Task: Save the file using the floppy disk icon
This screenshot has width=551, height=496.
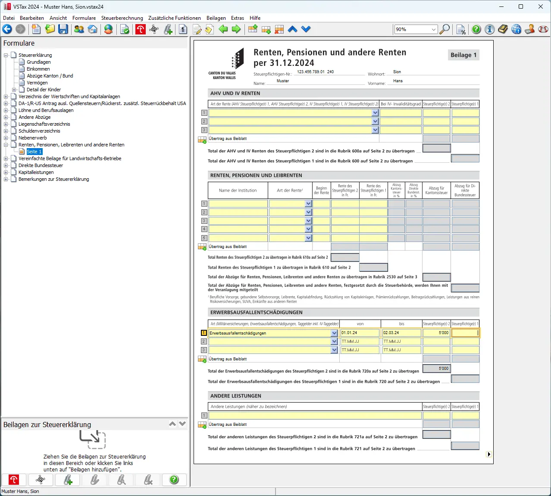Action: pyautogui.click(x=63, y=29)
